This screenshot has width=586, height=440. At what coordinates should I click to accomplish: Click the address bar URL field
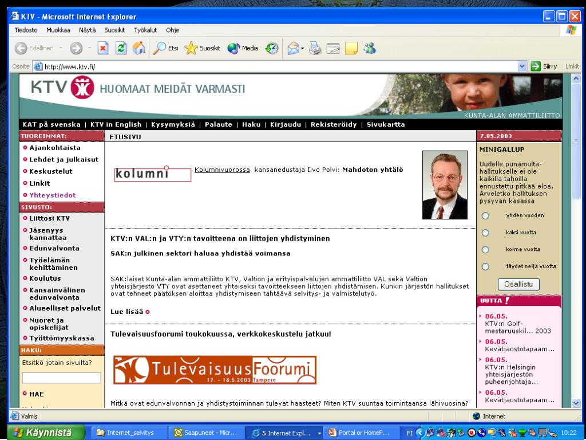point(280,66)
